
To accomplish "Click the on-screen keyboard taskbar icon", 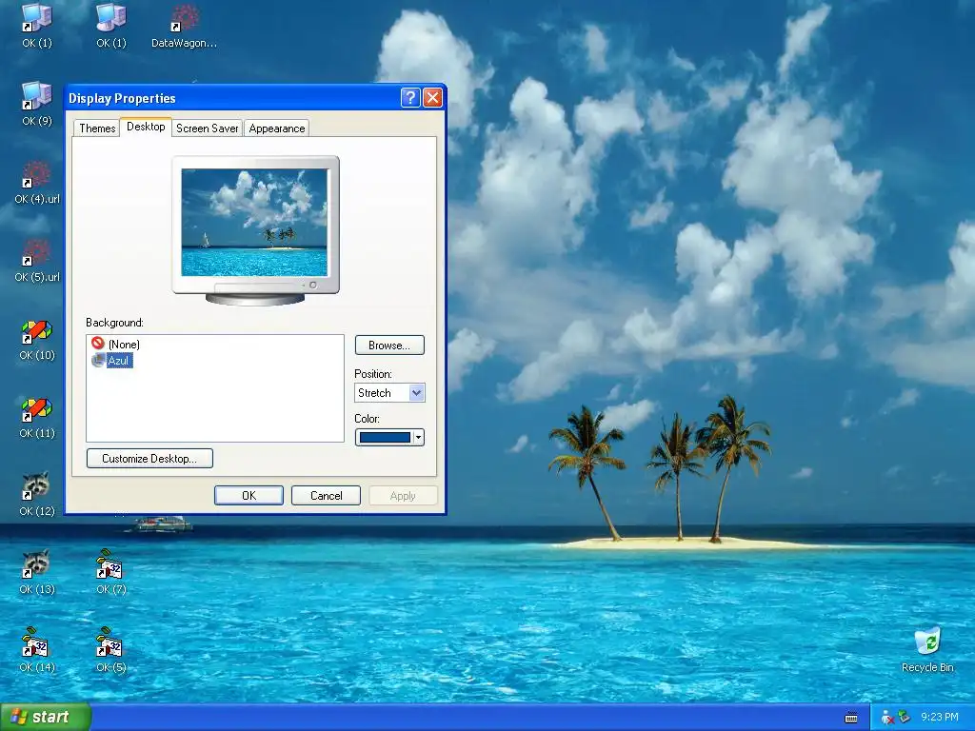I will pyautogui.click(x=851, y=718).
